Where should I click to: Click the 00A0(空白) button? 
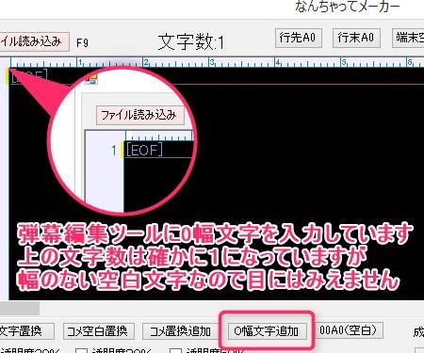click(x=349, y=330)
